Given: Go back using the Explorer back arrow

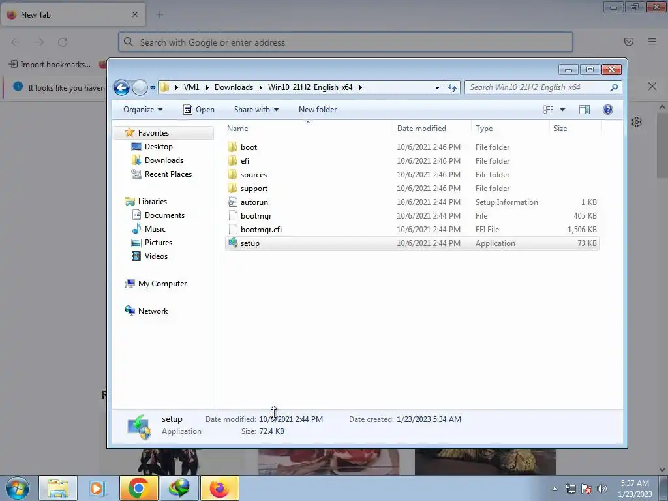Looking at the screenshot, I should pos(121,88).
